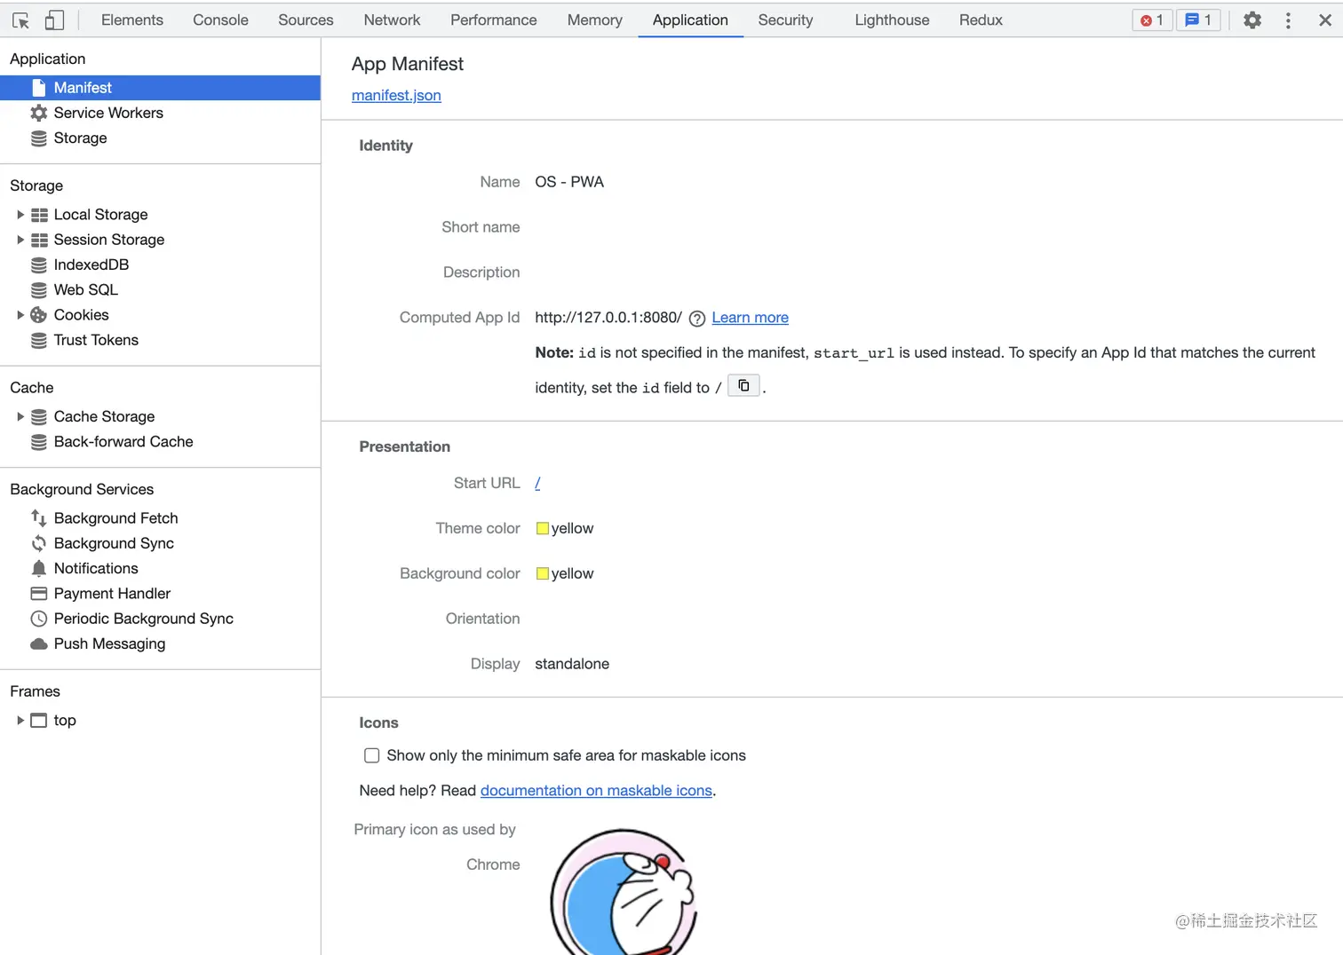Click the Background Sync circular icon
The image size is (1343, 955).
pyautogui.click(x=39, y=543)
